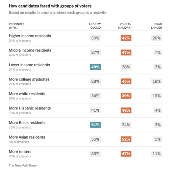Open The New York Times credit
The height and width of the screenshot is (171, 174).
click(23, 165)
